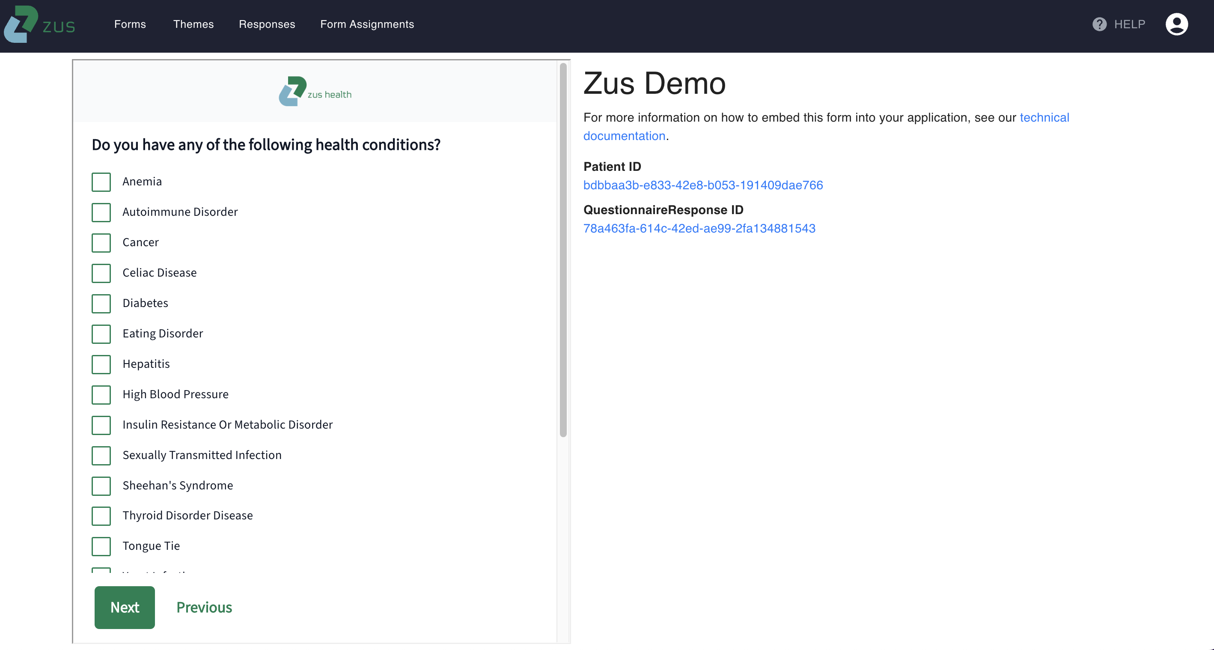
Task: Toggle the Tongue Tie checkbox
Action: point(101,546)
